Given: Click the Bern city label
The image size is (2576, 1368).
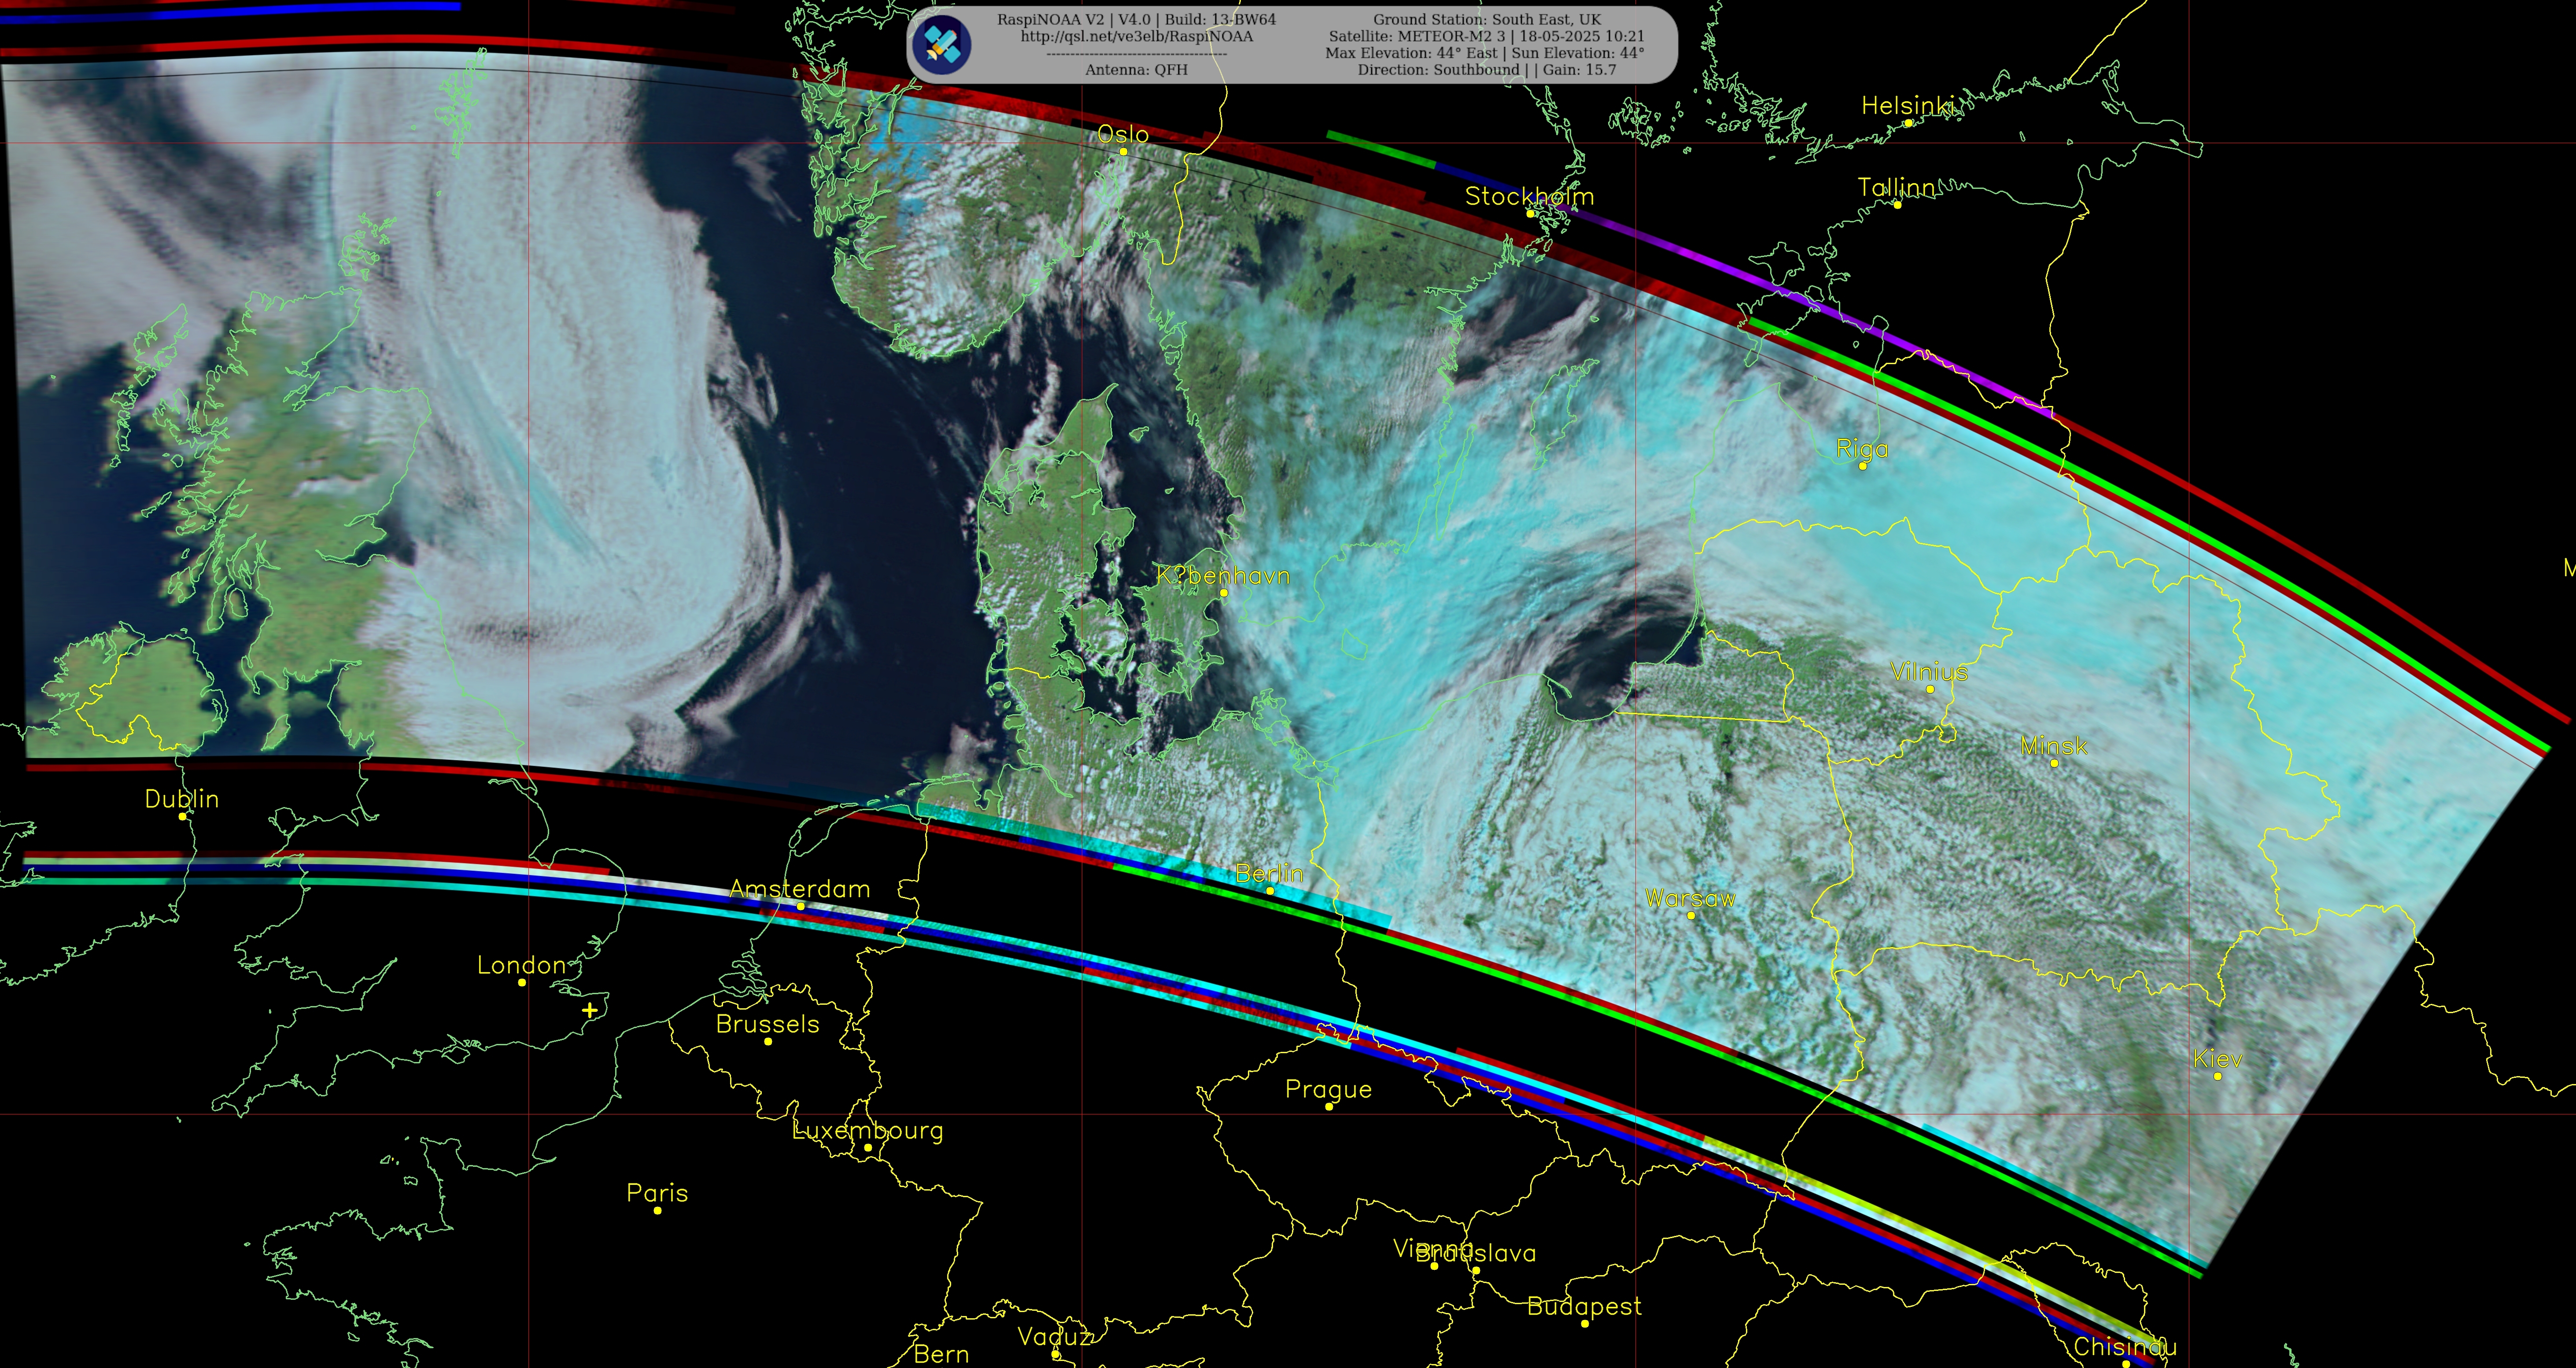Looking at the screenshot, I should pyautogui.click(x=942, y=1354).
